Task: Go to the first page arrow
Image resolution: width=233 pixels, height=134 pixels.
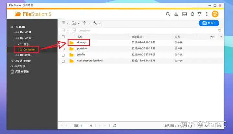Action: point(62,126)
